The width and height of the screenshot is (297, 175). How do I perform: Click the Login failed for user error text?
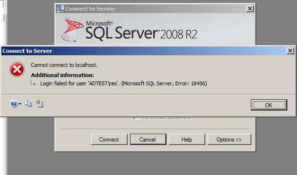pos(123,83)
